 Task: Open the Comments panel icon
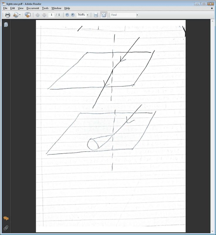click(x=6, y=218)
